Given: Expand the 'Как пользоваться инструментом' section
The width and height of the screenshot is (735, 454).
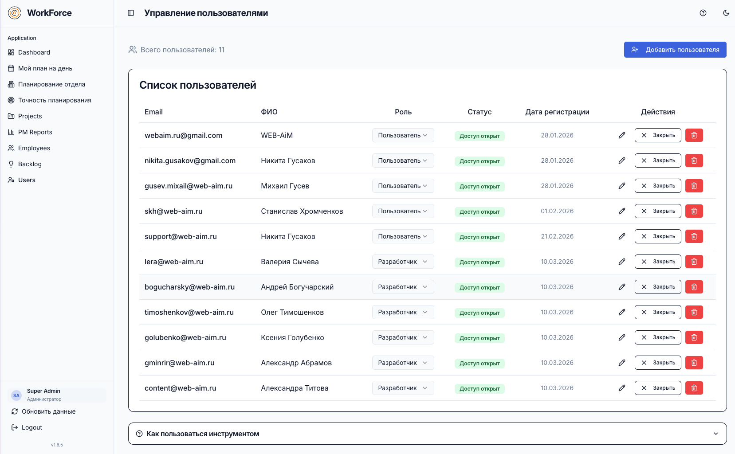Looking at the screenshot, I should pos(427,434).
